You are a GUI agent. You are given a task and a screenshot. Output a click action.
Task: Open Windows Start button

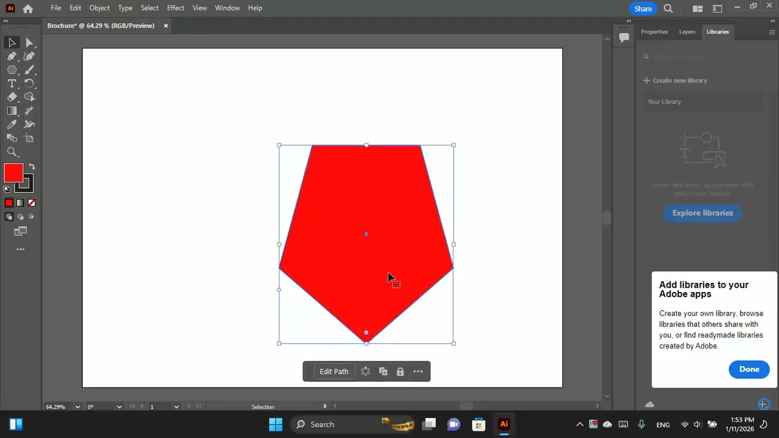[276, 425]
